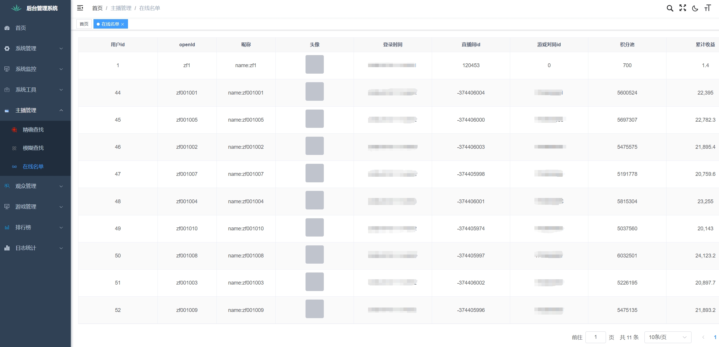
Task: Click avatar thumbnail for user zf1
Action: [x=314, y=64]
